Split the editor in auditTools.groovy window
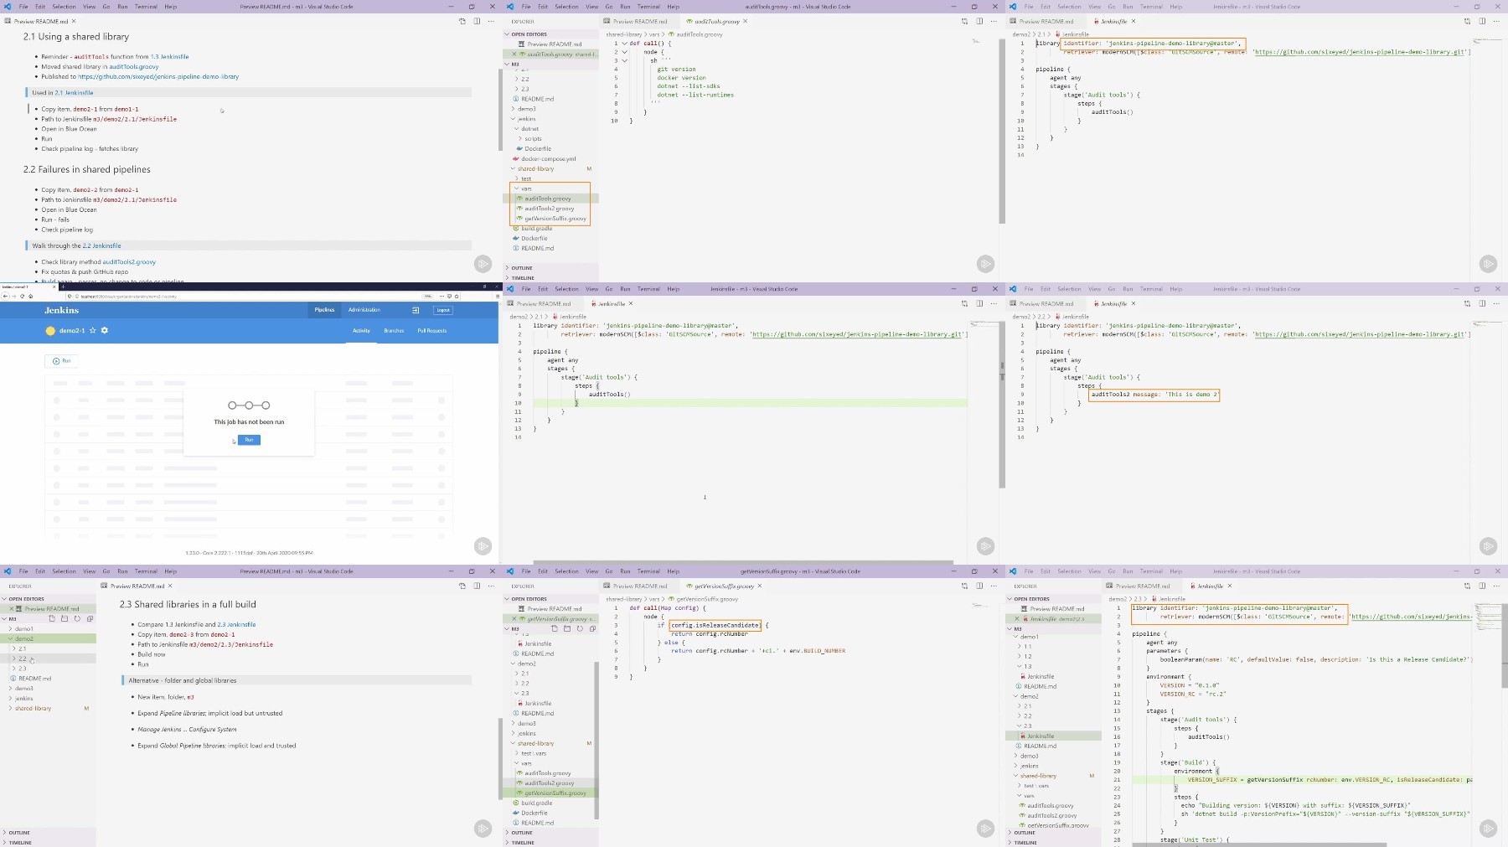This screenshot has height=847, width=1508. pyautogui.click(x=979, y=21)
